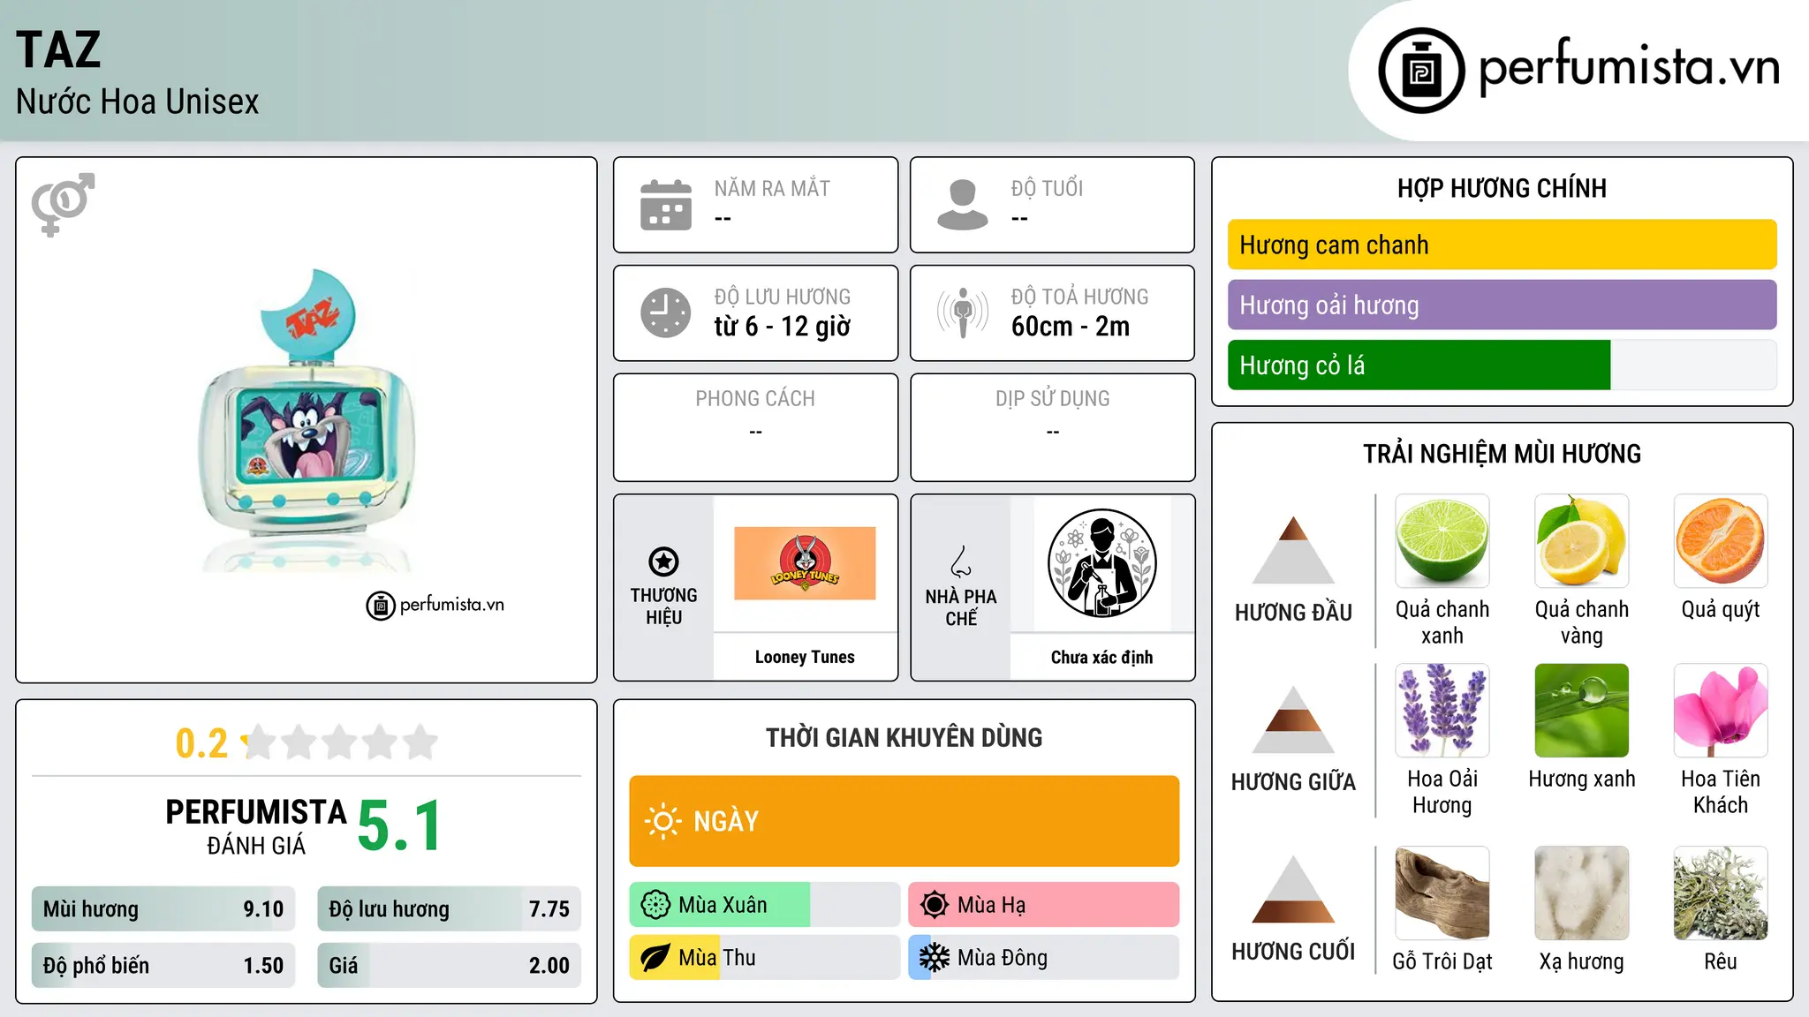Select the Xạ hương note image

1582,893
